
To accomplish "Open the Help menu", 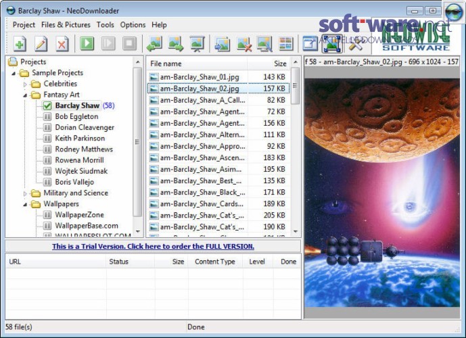I will (x=159, y=24).
